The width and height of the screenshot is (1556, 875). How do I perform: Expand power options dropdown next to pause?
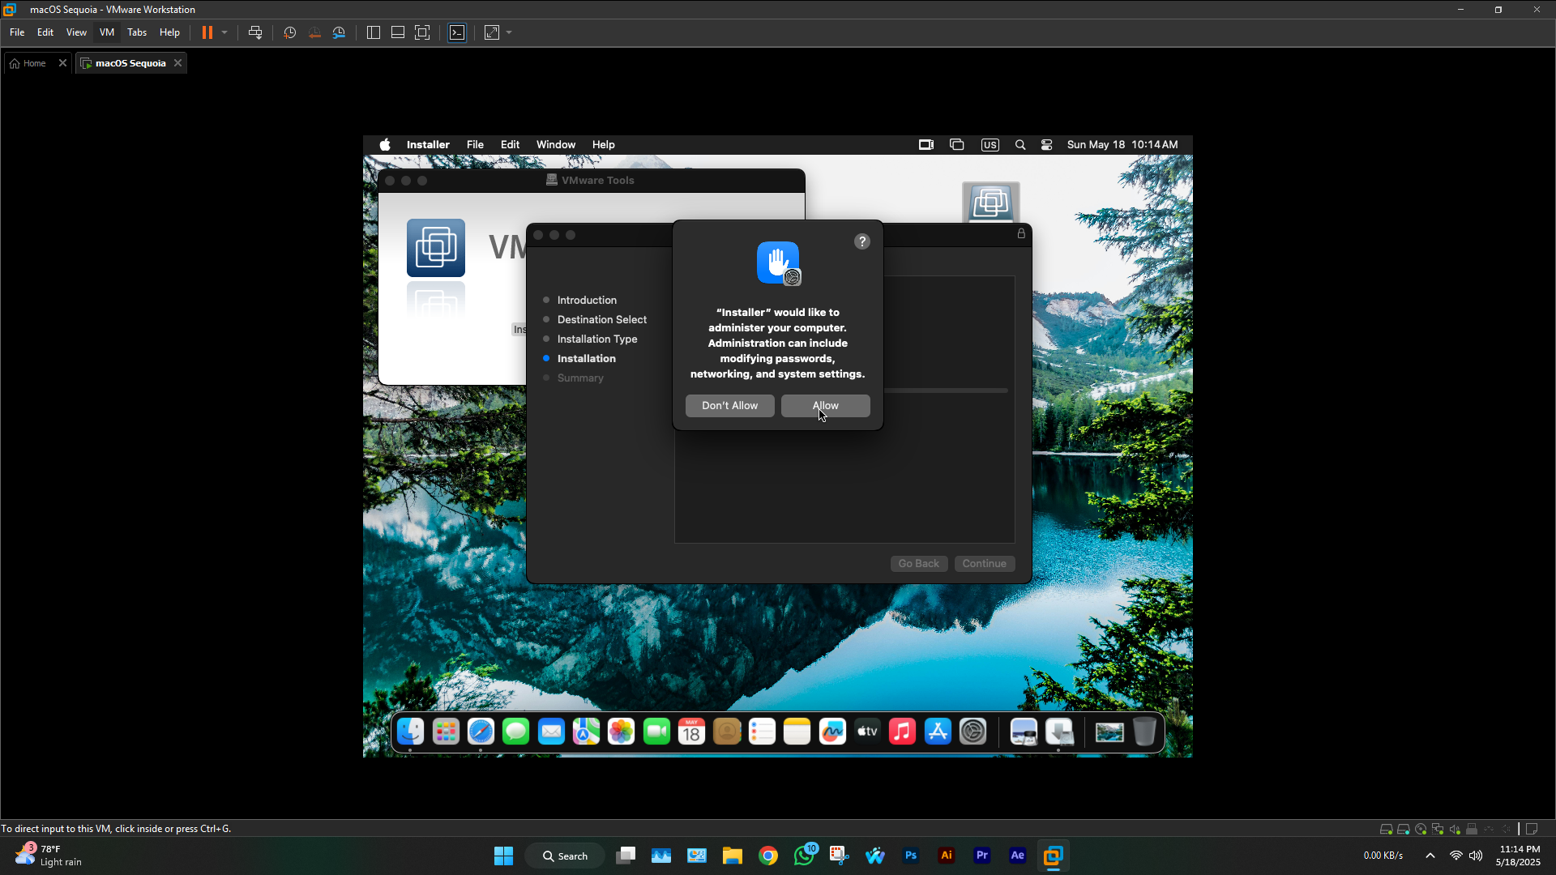(224, 32)
